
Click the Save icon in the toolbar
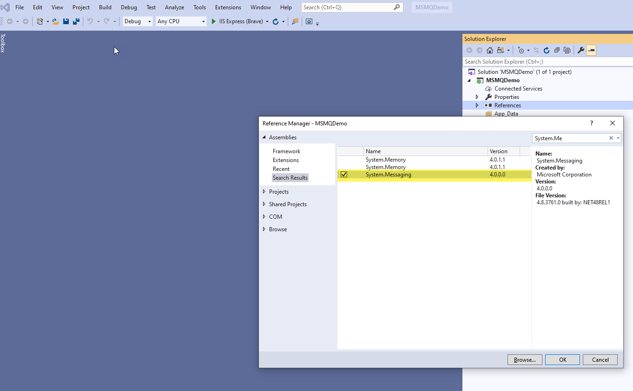66,21
